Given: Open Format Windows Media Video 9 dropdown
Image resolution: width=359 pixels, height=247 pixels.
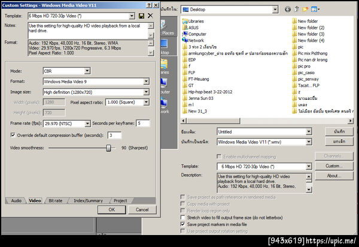Looking at the screenshot, I should click(146, 81).
